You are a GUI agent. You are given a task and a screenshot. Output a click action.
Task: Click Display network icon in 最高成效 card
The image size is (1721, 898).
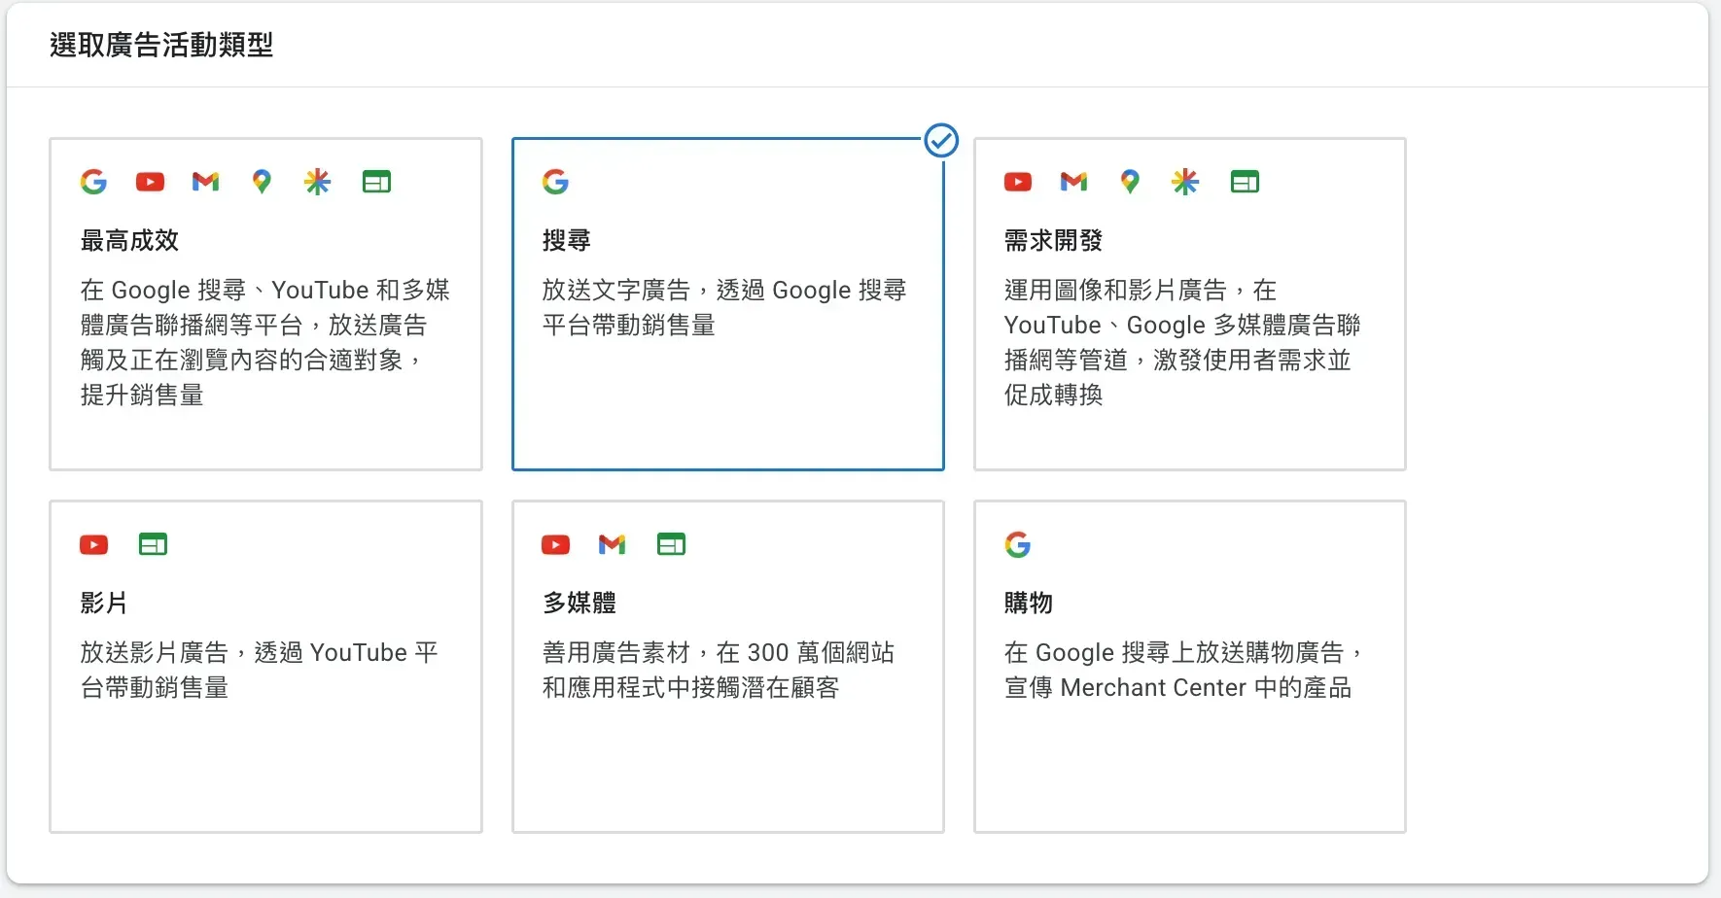[x=376, y=182]
